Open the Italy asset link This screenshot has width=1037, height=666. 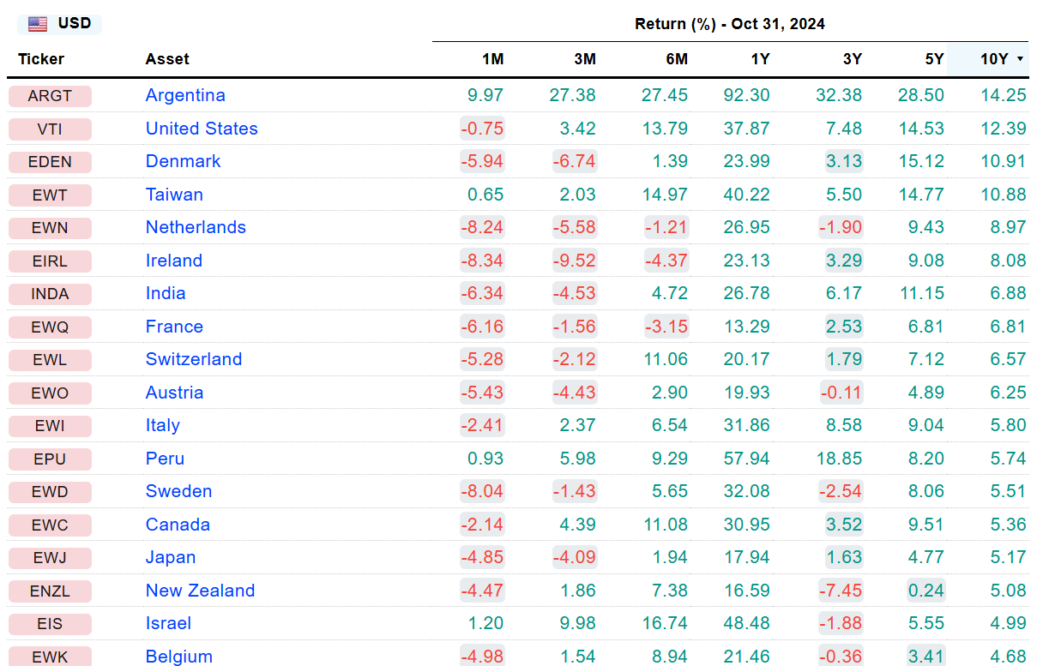(163, 425)
